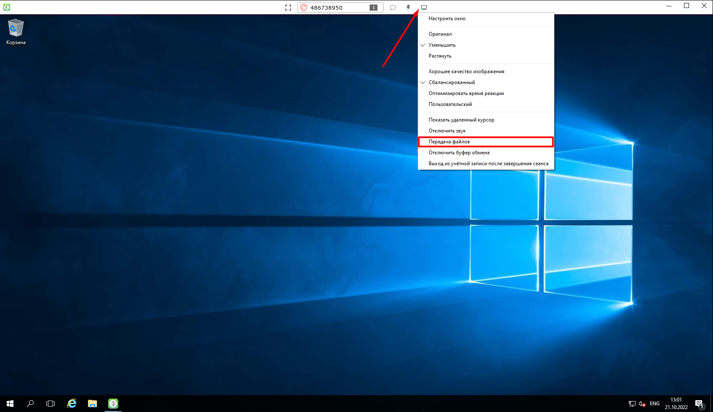This screenshot has height=412, width=713.
Task: Toggle Выход из учётной записи после завершения сеанса
Action: [486, 164]
